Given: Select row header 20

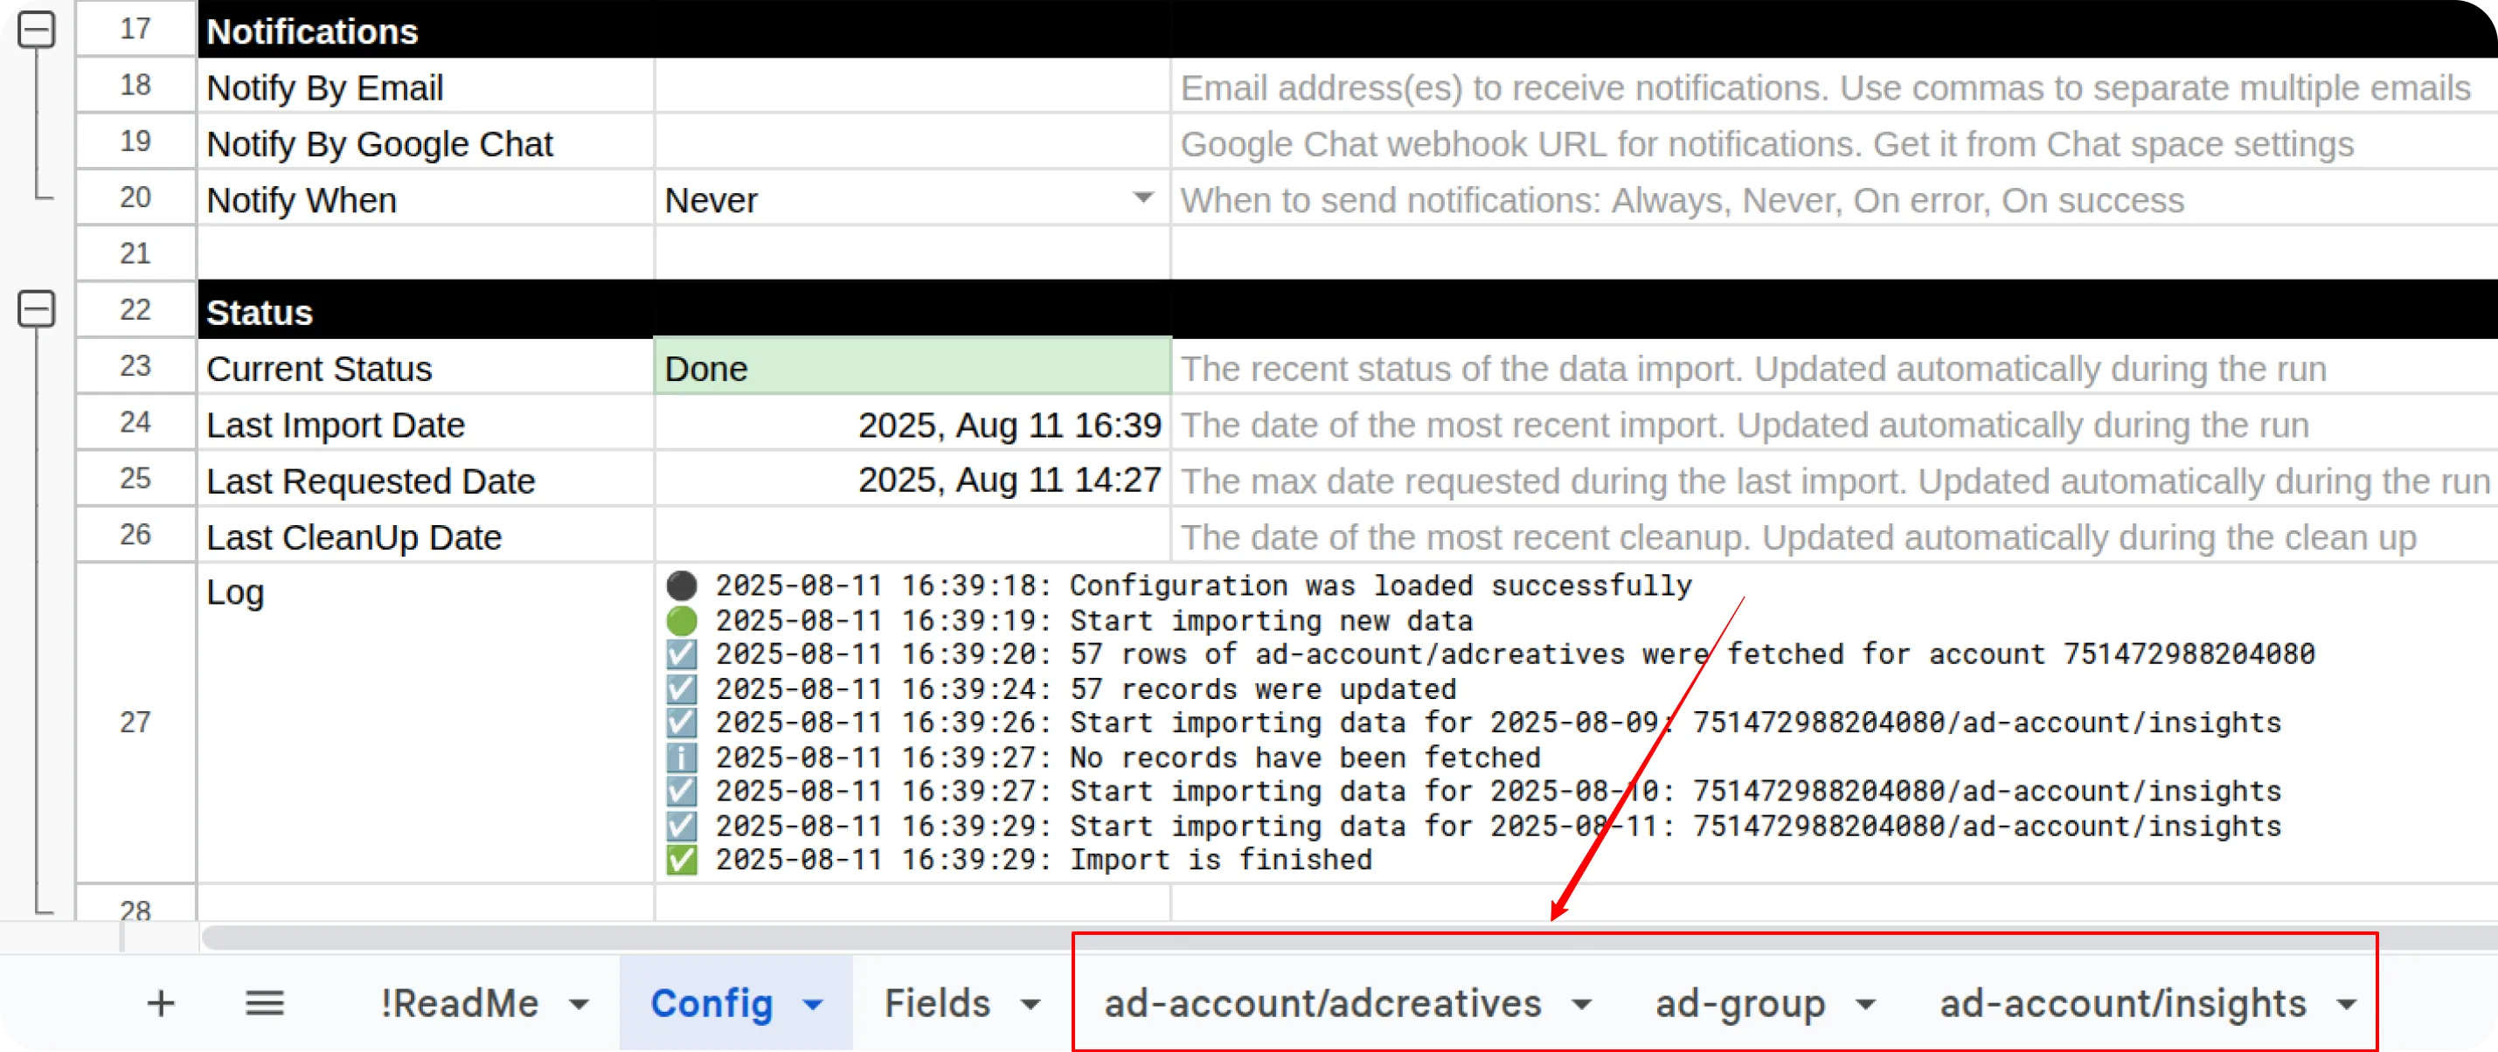Looking at the screenshot, I should click(135, 197).
